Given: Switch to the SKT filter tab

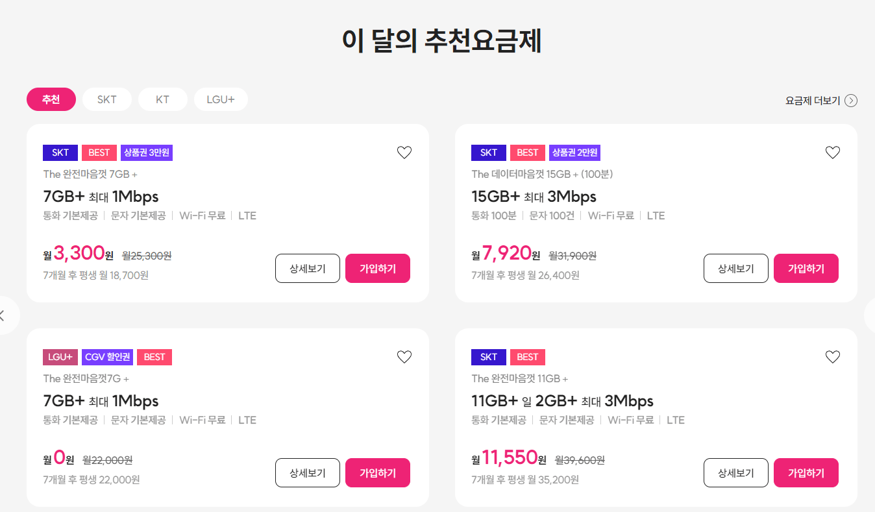Looking at the screenshot, I should (x=106, y=99).
